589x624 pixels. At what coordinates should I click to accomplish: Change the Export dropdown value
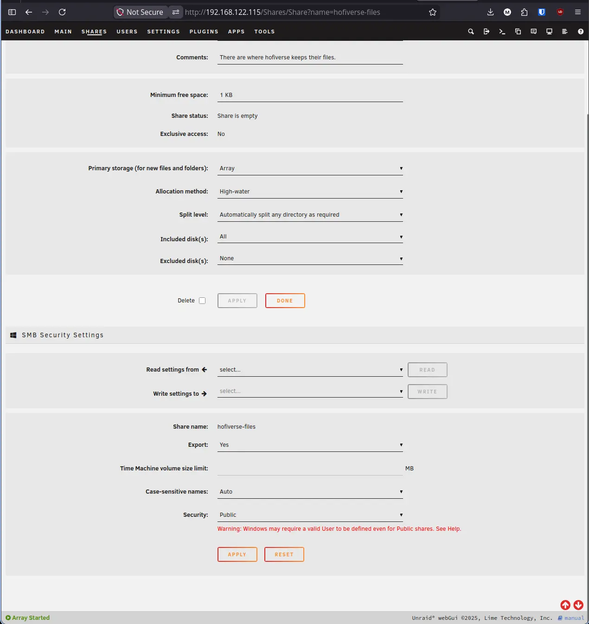(x=310, y=445)
